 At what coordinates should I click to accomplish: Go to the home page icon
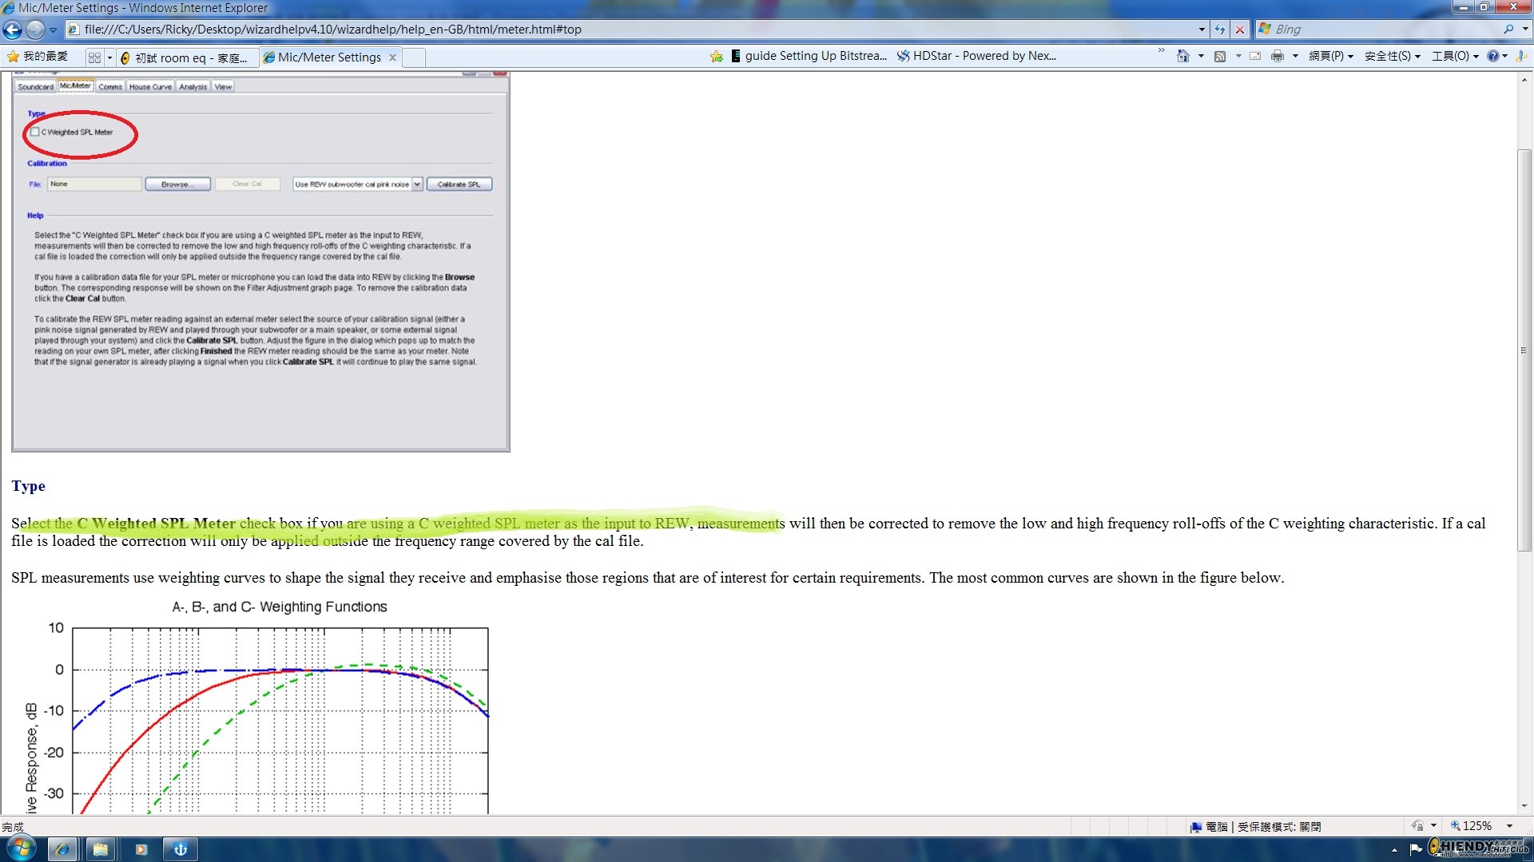[x=1183, y=56]
